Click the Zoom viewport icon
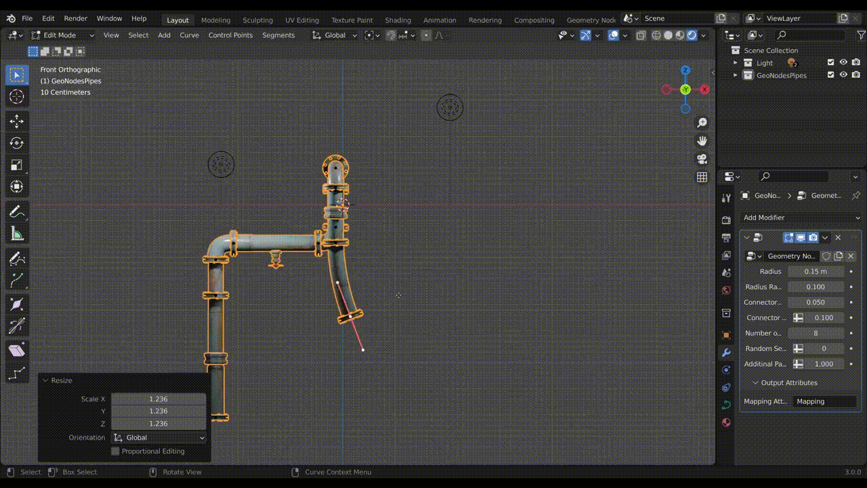Viewport: 867px width, 488px height. point(702,123)
